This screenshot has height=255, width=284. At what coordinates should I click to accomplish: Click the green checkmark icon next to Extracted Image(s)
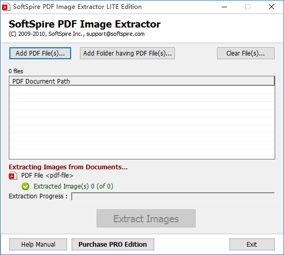(x=25, y=186)
